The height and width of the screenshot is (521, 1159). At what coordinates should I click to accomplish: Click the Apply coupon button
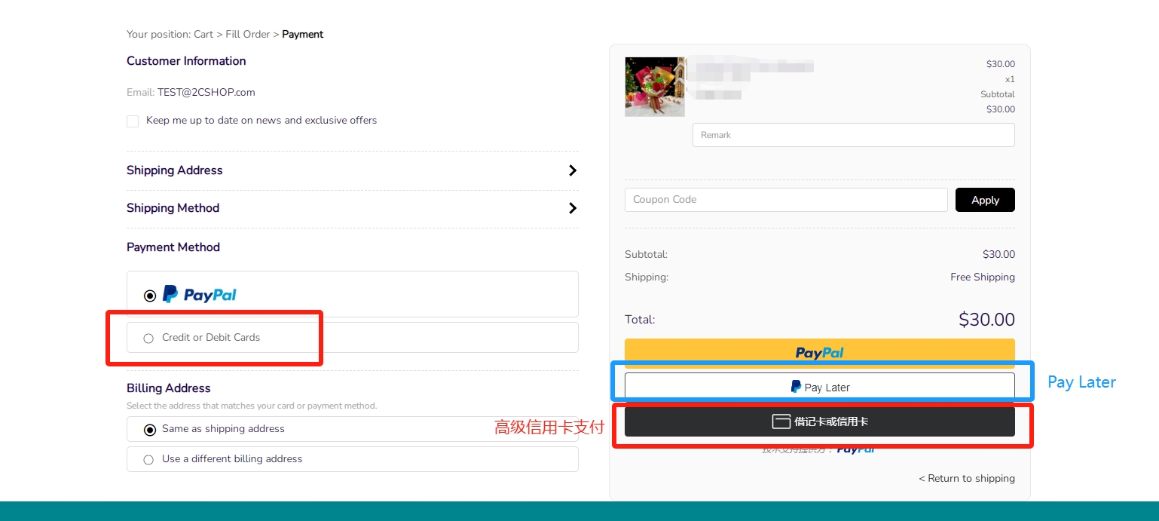(x=985, y=200)
